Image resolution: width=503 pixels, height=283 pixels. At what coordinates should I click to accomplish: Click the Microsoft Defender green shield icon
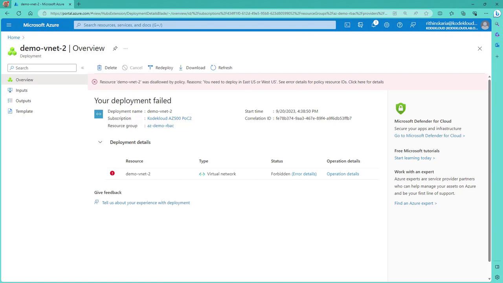coord(400,108)
